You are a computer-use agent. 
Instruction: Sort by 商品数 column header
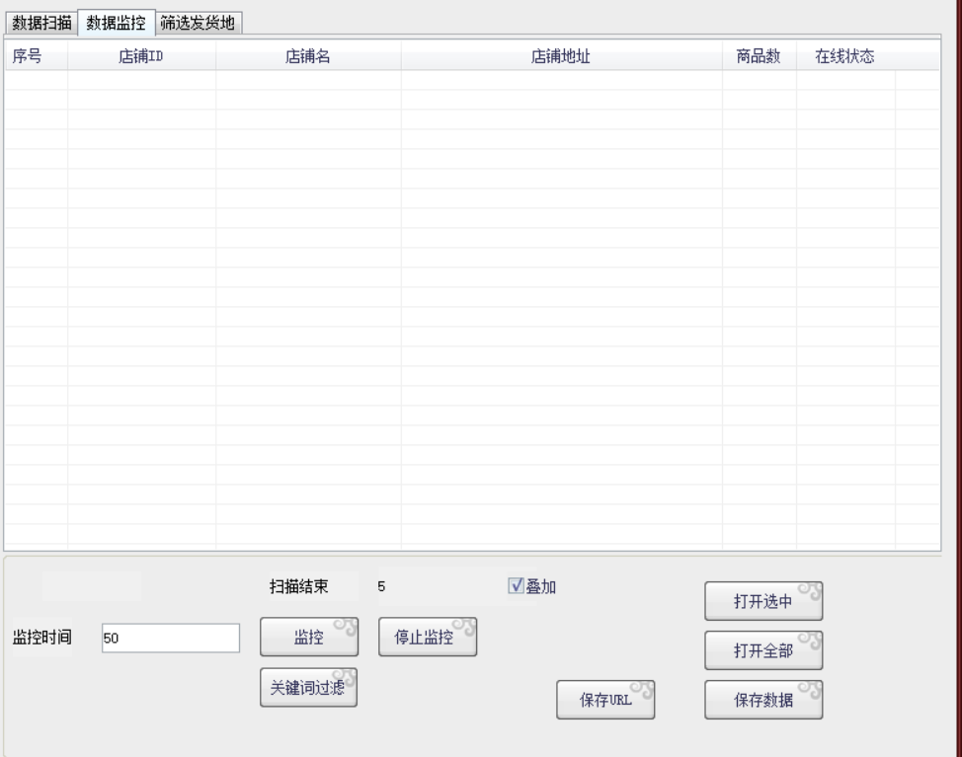tap(759, 56)
